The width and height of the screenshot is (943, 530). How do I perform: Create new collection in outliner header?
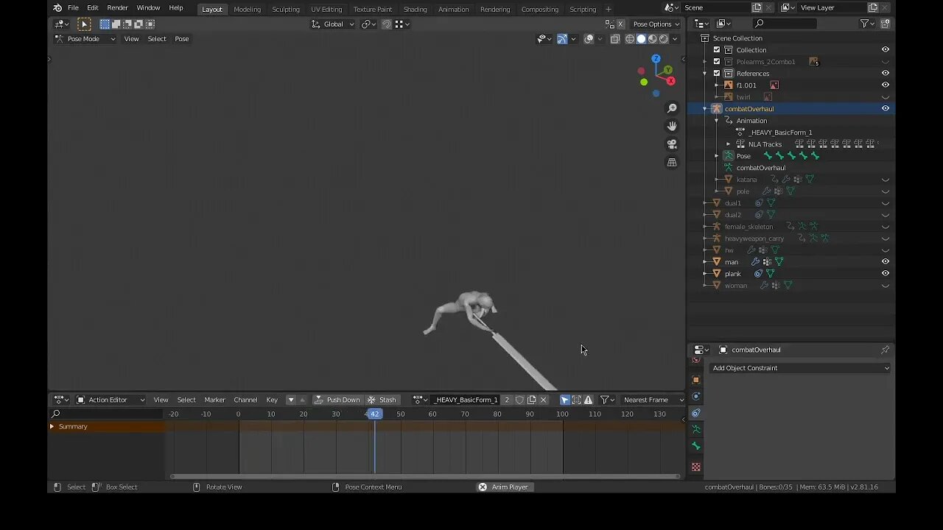(886, 24)
